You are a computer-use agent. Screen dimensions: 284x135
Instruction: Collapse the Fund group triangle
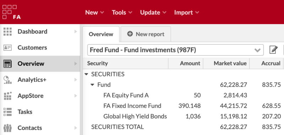(x=93, y=85)
